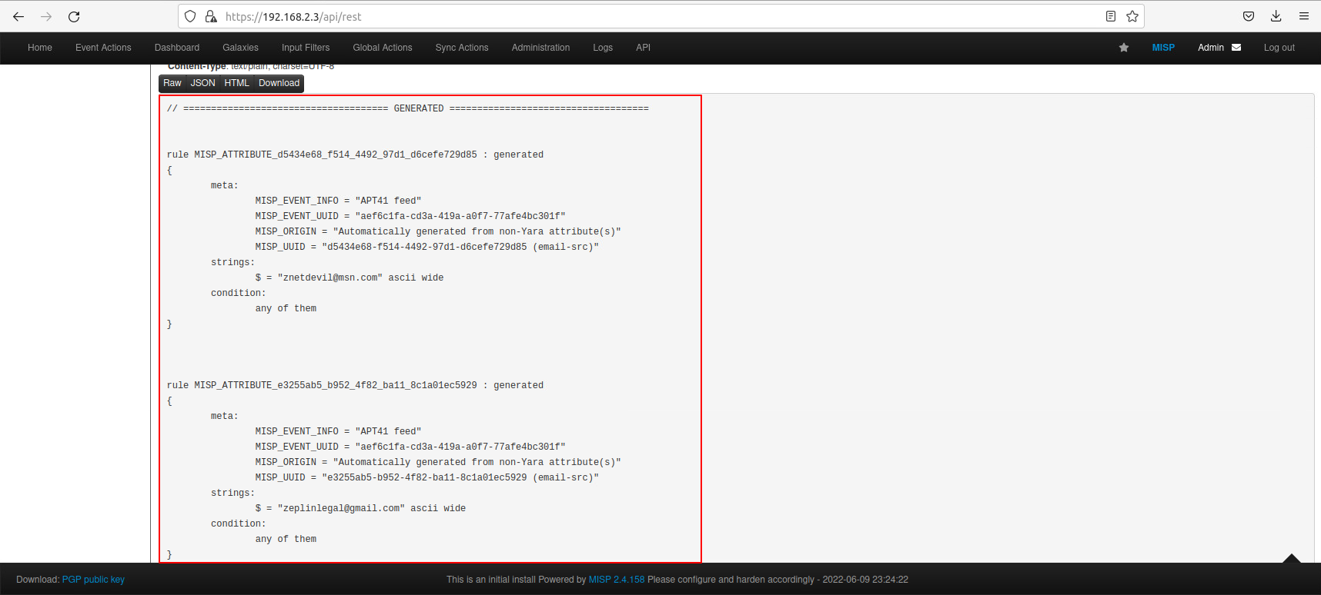Open the reader view icon
The image size is (1321, 595).
coord(1110,16)
